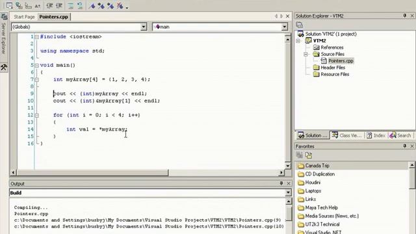Screen dimensions: 416x234
Task: Collapse the #include outlining region on line 1
Action: 36,37
